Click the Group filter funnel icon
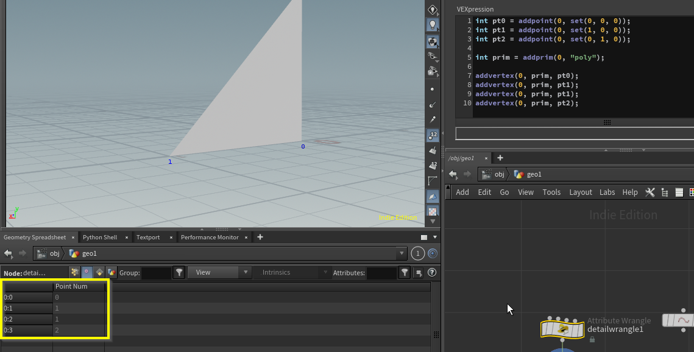The height and width of the screenshot is (352, 694). [x=179, y=272]
